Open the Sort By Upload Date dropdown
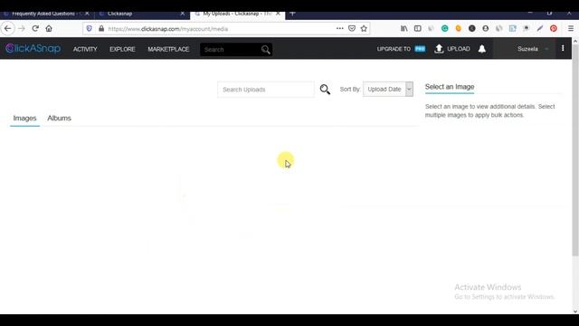This screenshot has width=579, height=326. tap(388, 89)
